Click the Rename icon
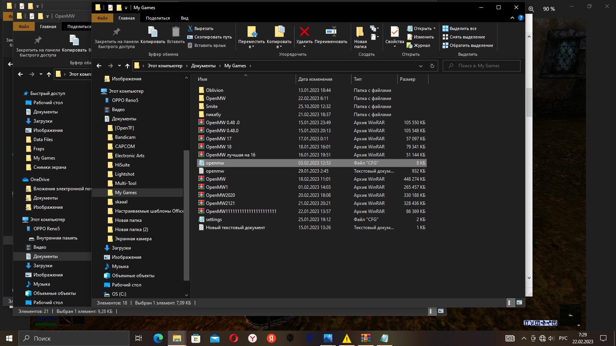Screen dimensions: 616x346 tap(331, 32)
